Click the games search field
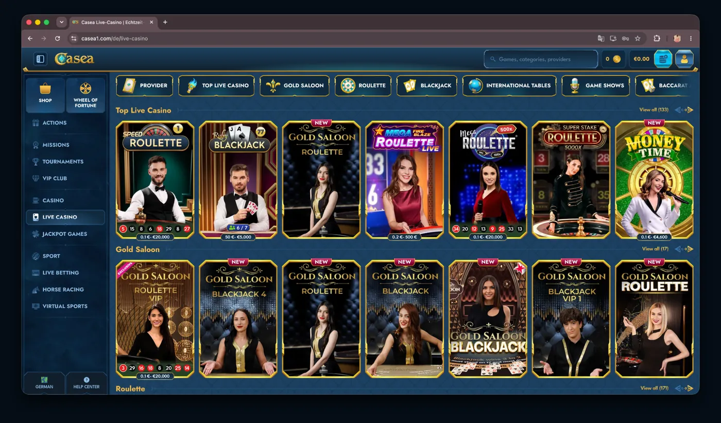The image size is (721, 423). point(541,59)
